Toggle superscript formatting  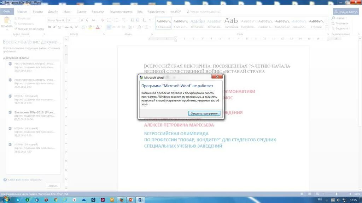[x=76, y=27]
